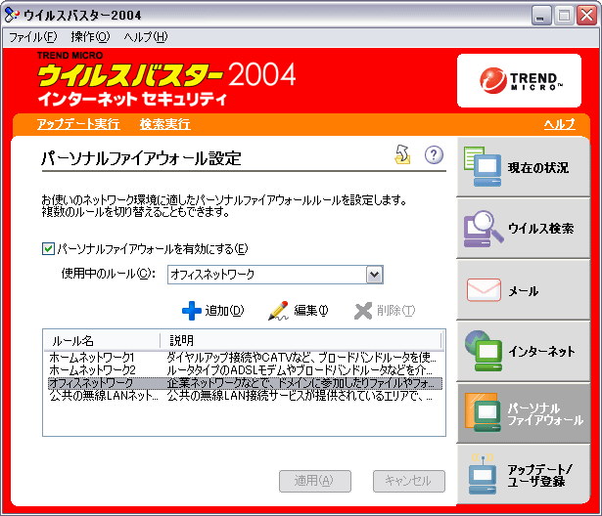Viewport: 602px width, 516px height.
Task: Click description starting 公共の無線LAN接続サービス
Action: [x=300, y=396]
